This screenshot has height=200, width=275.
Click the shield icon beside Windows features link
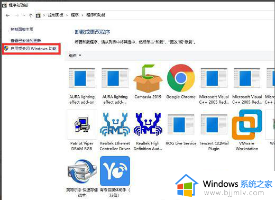coord(6,48)
